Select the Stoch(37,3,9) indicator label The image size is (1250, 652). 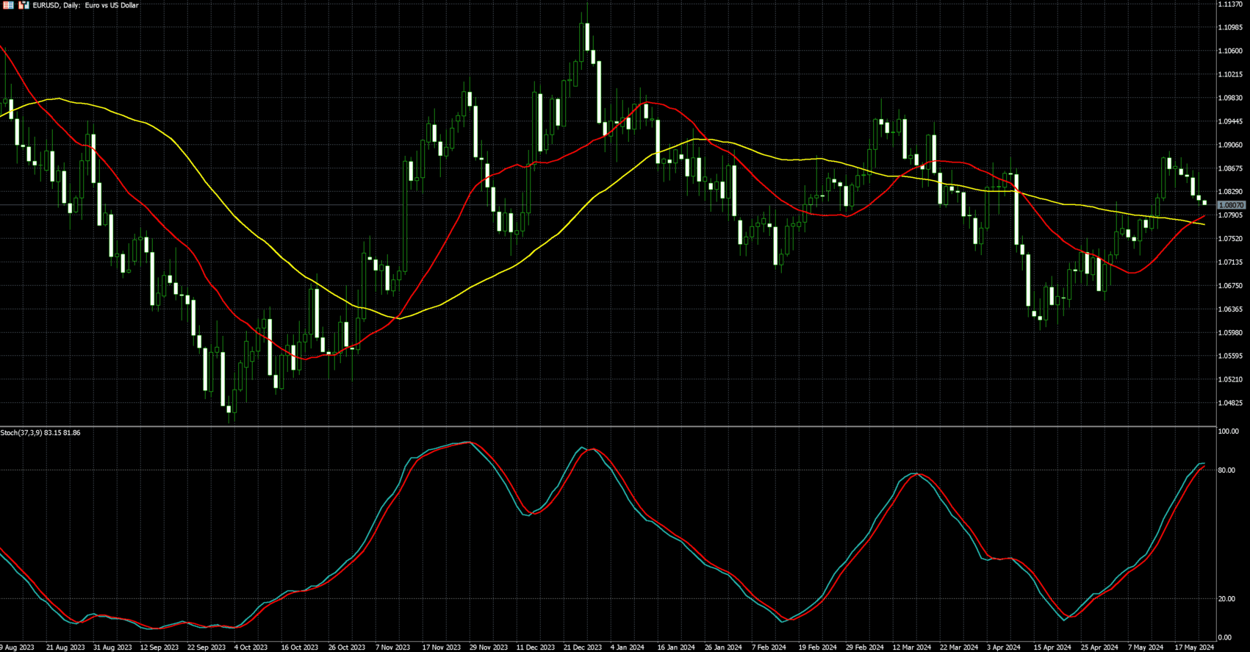pyautogui.click(x=40, y=433)
